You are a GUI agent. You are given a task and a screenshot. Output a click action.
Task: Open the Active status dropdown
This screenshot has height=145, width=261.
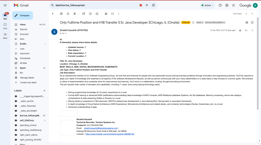tap(207, 5)
